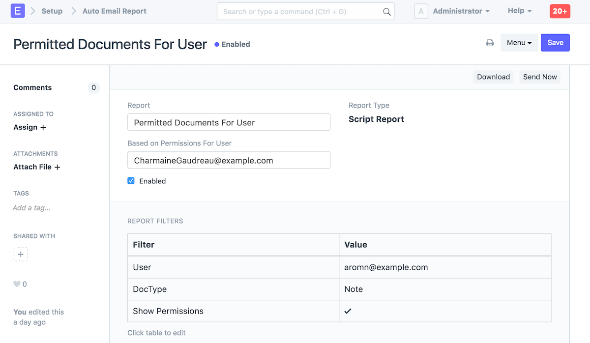
Task: Uncheck the Enabled checkbox
Action: [x=131, y=181]
